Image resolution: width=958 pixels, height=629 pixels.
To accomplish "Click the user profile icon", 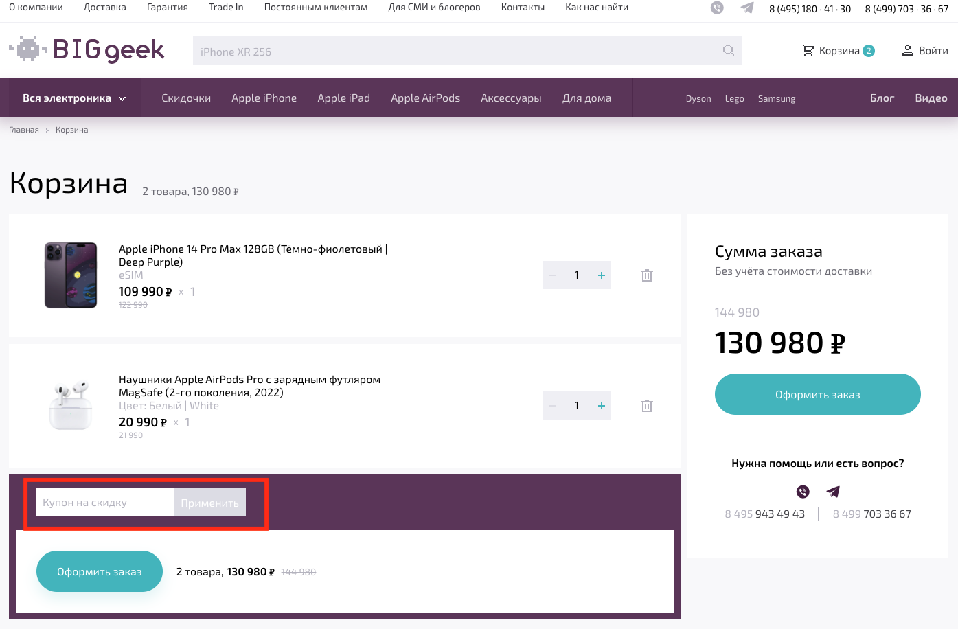I will point(908,50).
